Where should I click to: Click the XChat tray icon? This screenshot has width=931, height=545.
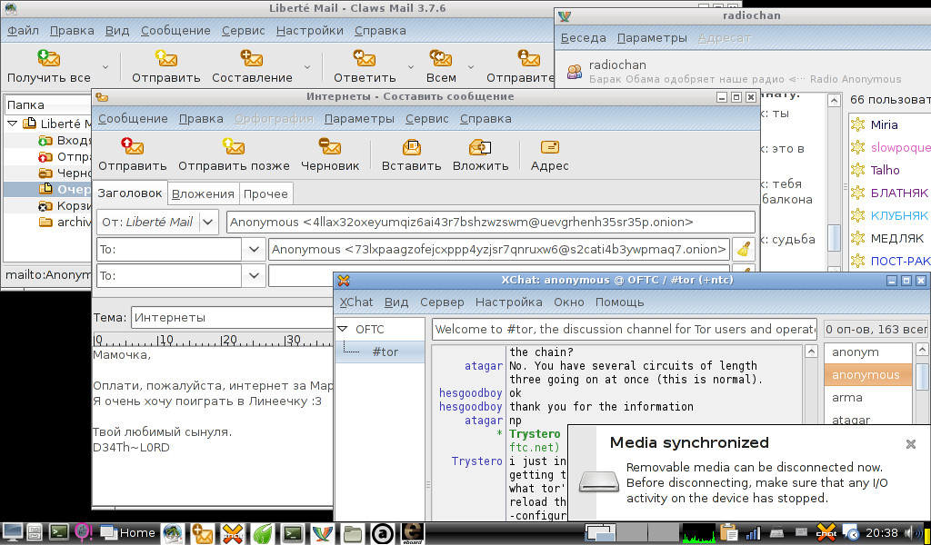(x=826, y=533)
